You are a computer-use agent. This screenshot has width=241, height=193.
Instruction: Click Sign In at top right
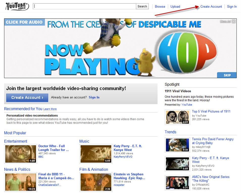[x=232, y=7]
